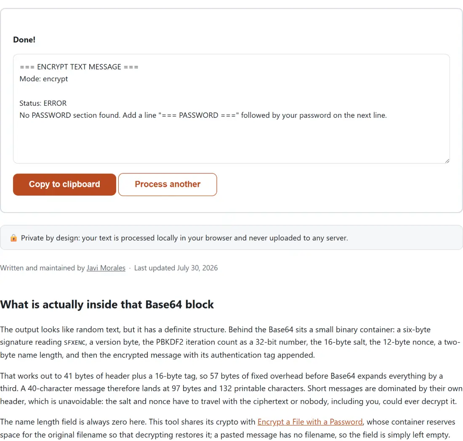The height and width of the screenshot is (441, 463).
Task: Click the Base64 block section heading
Action: [x=107, y=304]
